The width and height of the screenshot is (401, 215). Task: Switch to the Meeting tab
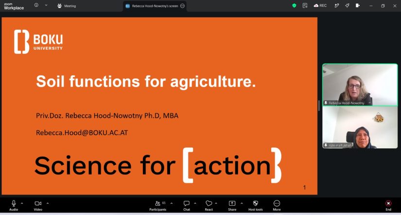point(67,6)
